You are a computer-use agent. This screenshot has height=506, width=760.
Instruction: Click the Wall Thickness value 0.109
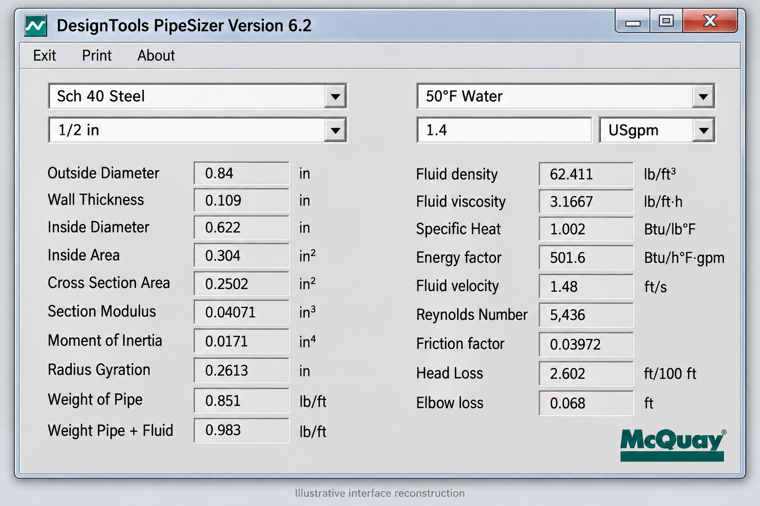tap(241, 201)
